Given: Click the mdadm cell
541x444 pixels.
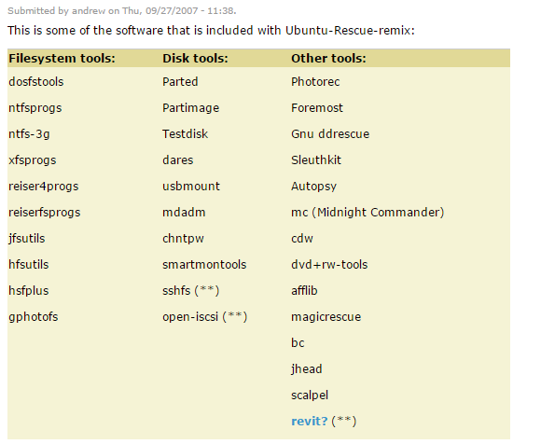Looking at the screenshot, I should [184, 212].
